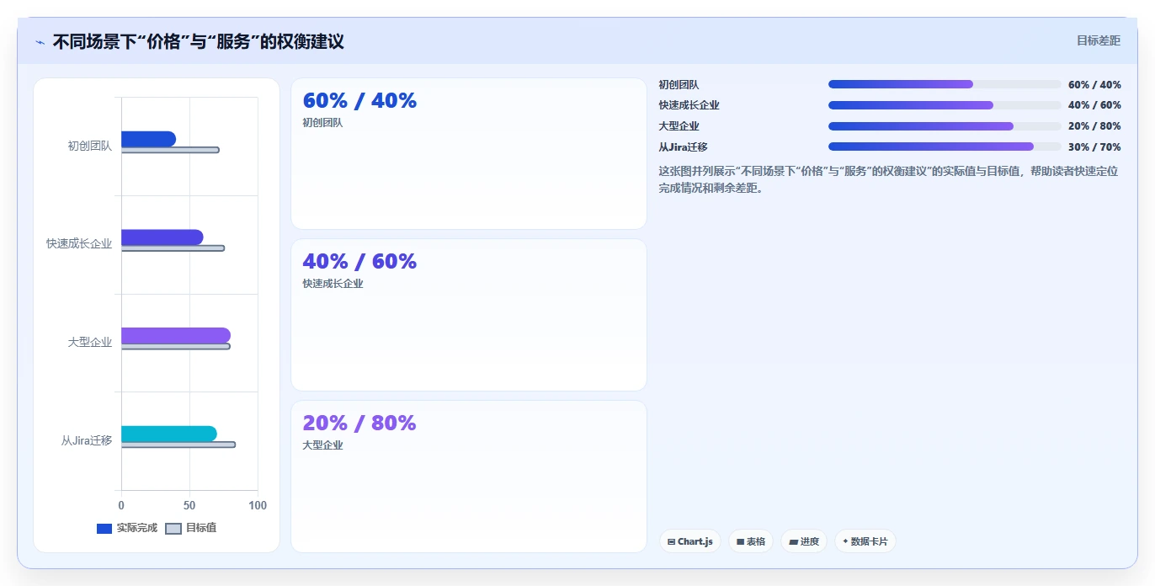
Task: Select the 数据卡片 tag chip
Action: (865, 541)
